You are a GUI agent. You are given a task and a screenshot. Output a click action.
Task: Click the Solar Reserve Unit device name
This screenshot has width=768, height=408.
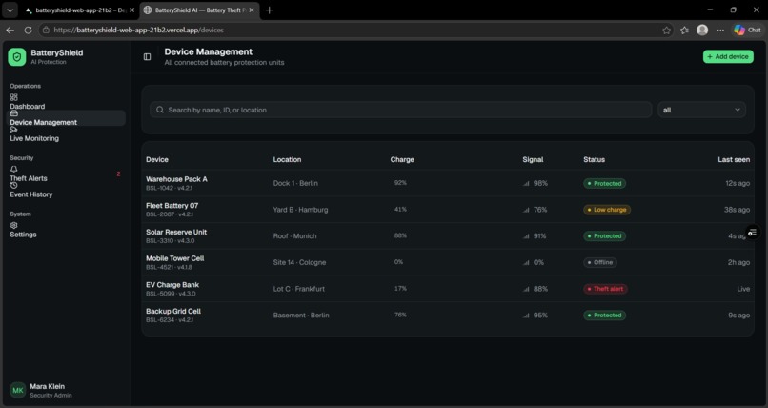pyautogui.click(x=176, y=233)
